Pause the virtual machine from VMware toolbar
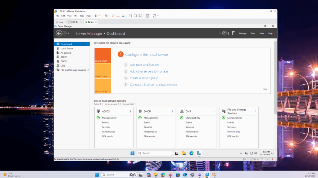Viewport: 318px width, 178px height. pyautogui.click(x=96, y=16)
